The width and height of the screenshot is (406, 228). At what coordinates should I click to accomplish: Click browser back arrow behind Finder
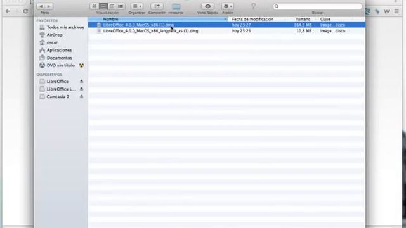pos(8,11)
